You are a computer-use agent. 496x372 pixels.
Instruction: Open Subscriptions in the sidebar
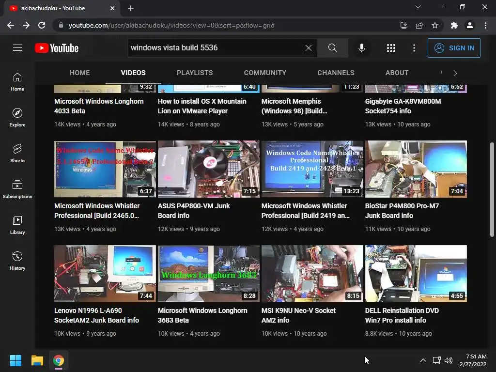click(x=17, y=189)
